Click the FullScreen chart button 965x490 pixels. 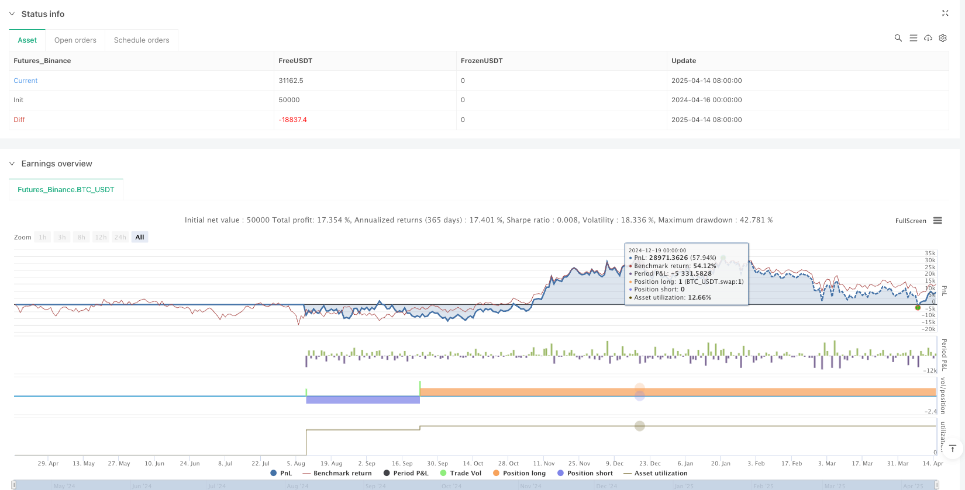(910, 221)
